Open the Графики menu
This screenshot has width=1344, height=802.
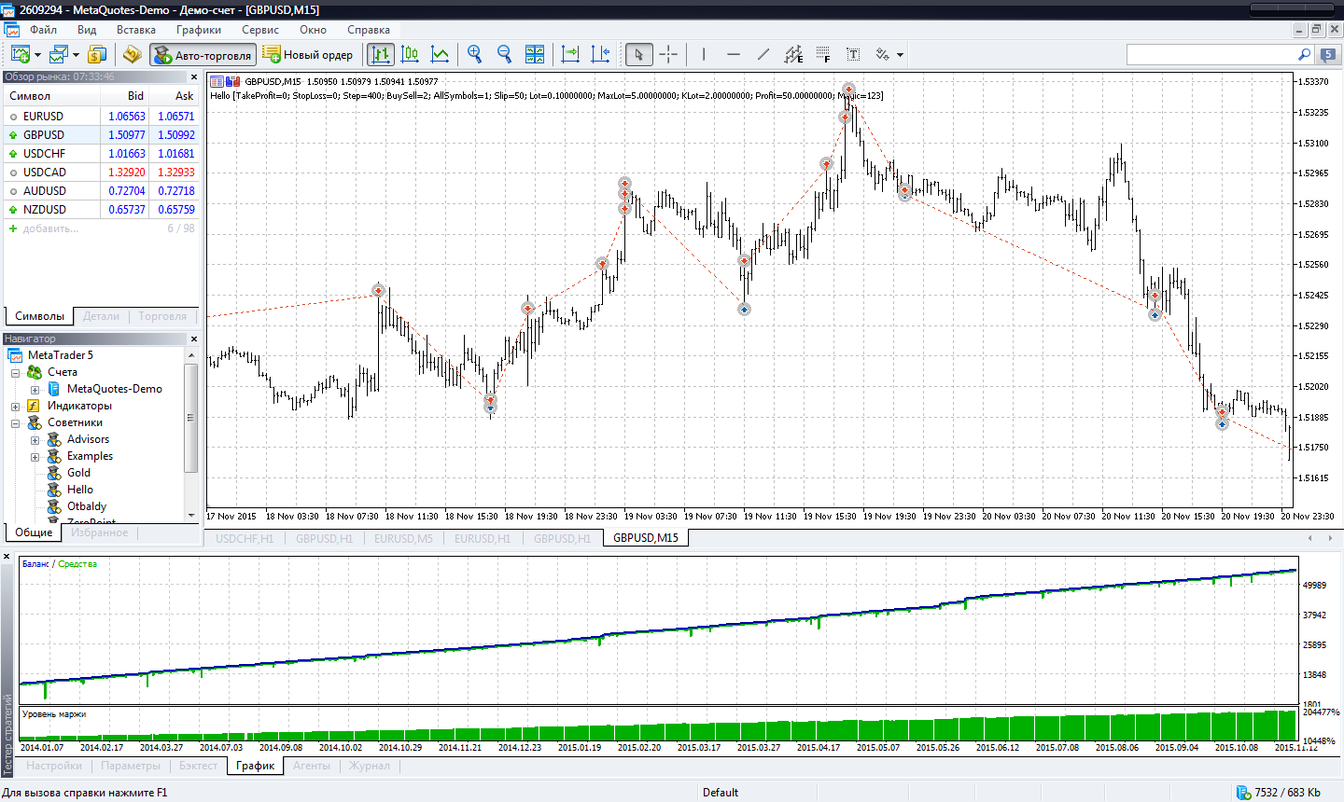(x=199, y=30)
